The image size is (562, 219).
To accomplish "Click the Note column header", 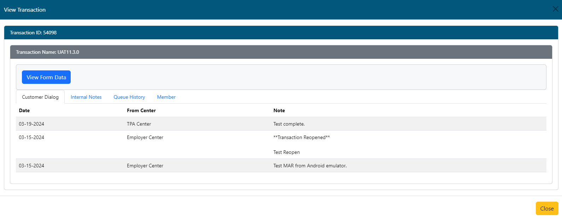I will (279, 110).
